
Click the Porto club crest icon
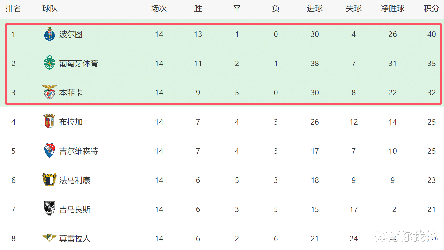[49, 34]
